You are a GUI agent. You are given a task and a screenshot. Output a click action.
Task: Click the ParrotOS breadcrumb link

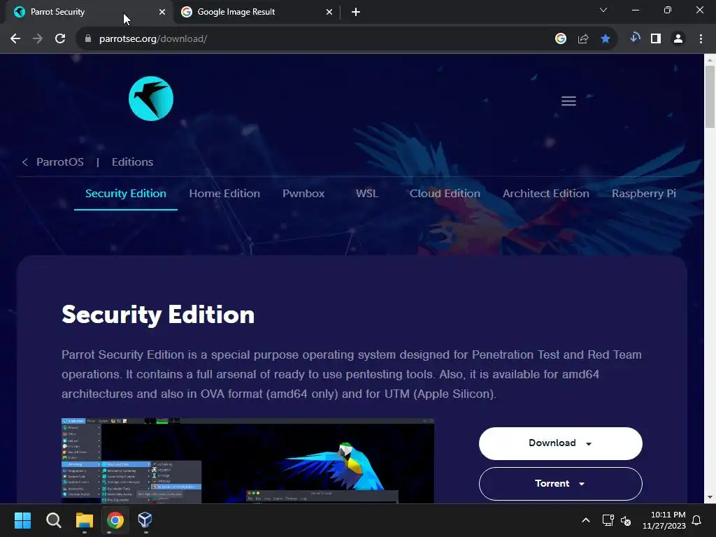60,162
